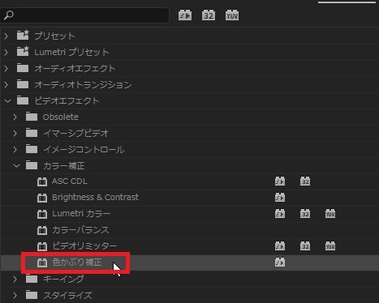
Task: Select the ビデオエフェクト label
Action: click(67, 100)
